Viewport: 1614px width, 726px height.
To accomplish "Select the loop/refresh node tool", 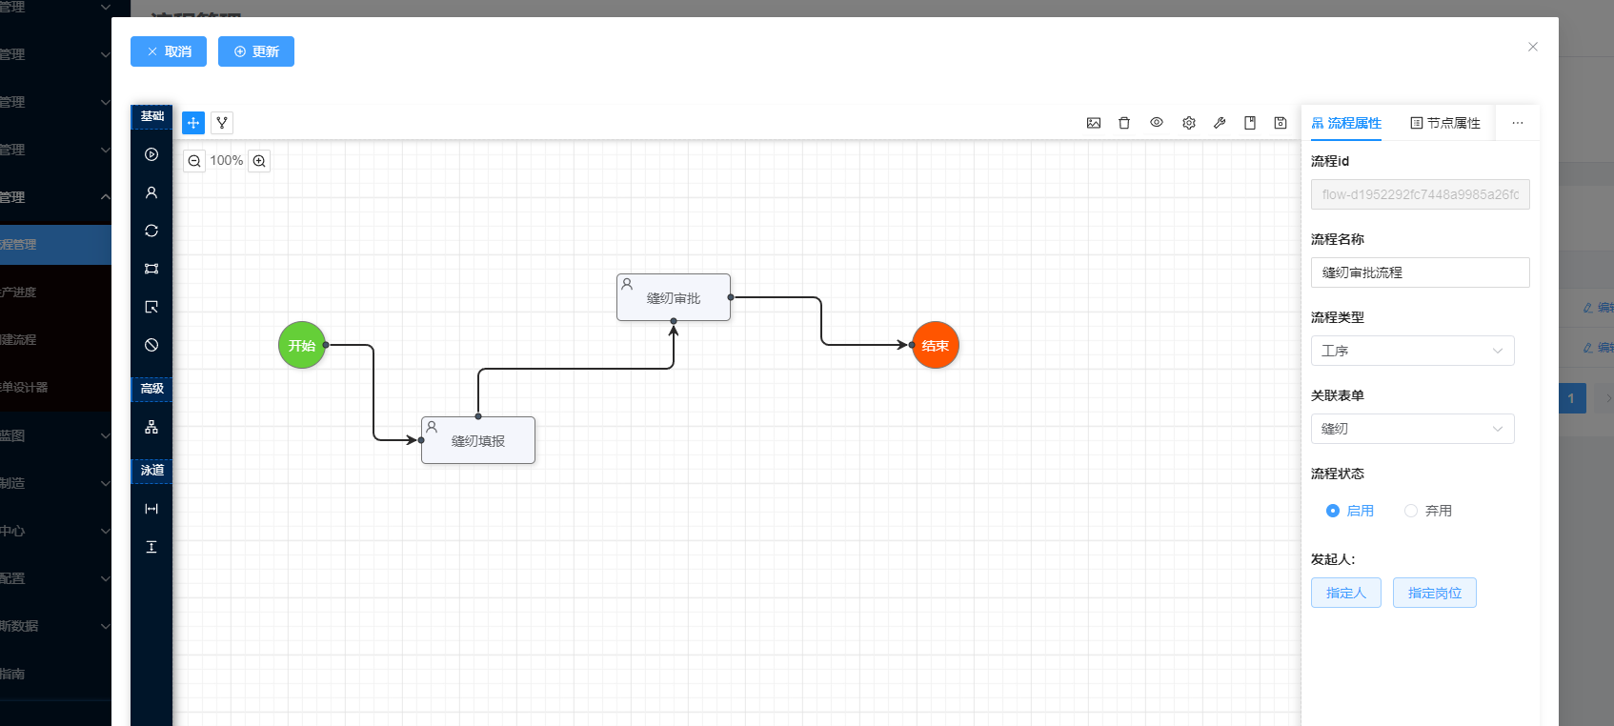I will pyautogui.click(x=151, y=231).
